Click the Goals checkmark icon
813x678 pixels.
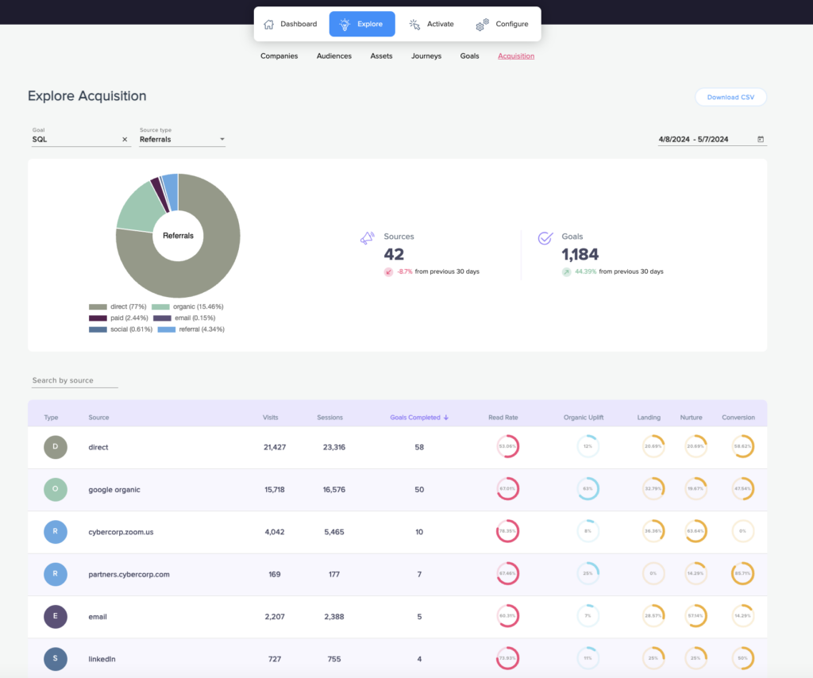coord(545,238)
